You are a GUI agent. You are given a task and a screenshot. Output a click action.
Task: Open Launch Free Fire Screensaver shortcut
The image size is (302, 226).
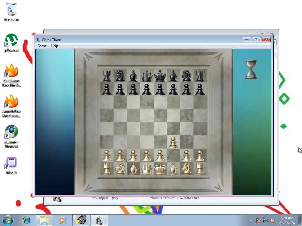[x=12, y=106]
